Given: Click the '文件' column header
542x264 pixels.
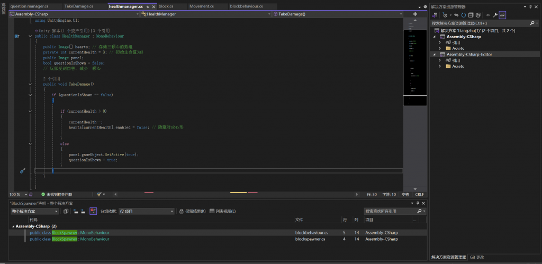Looking at the screenshot, I should 299,220.
